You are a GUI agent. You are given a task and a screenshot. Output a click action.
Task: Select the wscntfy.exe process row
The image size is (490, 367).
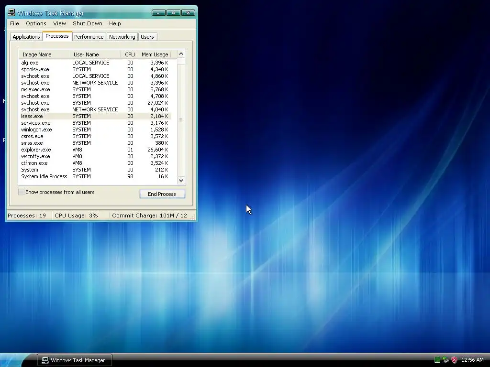click(95, 156)
